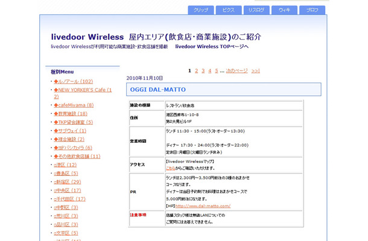The height and width of the screenshot is (241, 368).
Task: Go to page 2 in pagination
Action: (197, 70)
